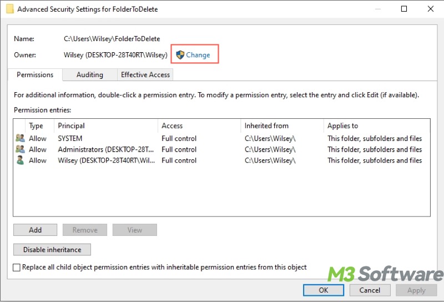This screenshot has height=302, width=444.
Task: Click the greyed-out View button
Action: click(135, 230)
